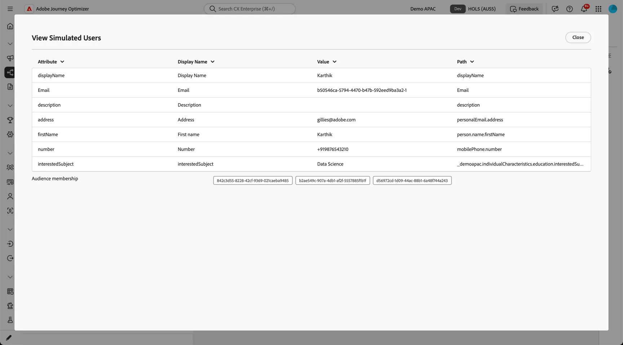Image resolution: width=623 pixels, height=345 pixels.
Task: Select audience tag starting with d56972cd
Action: coord(412,180)
